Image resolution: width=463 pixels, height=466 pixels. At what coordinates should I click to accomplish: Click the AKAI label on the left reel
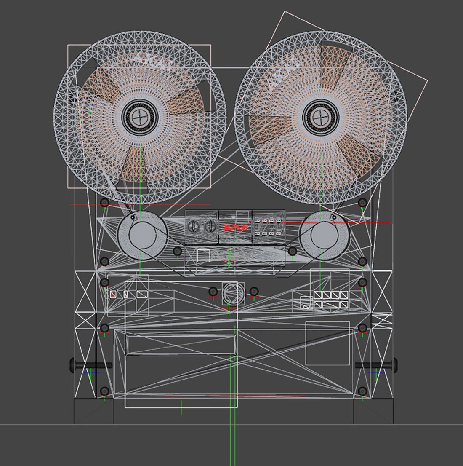coord(154,61)
